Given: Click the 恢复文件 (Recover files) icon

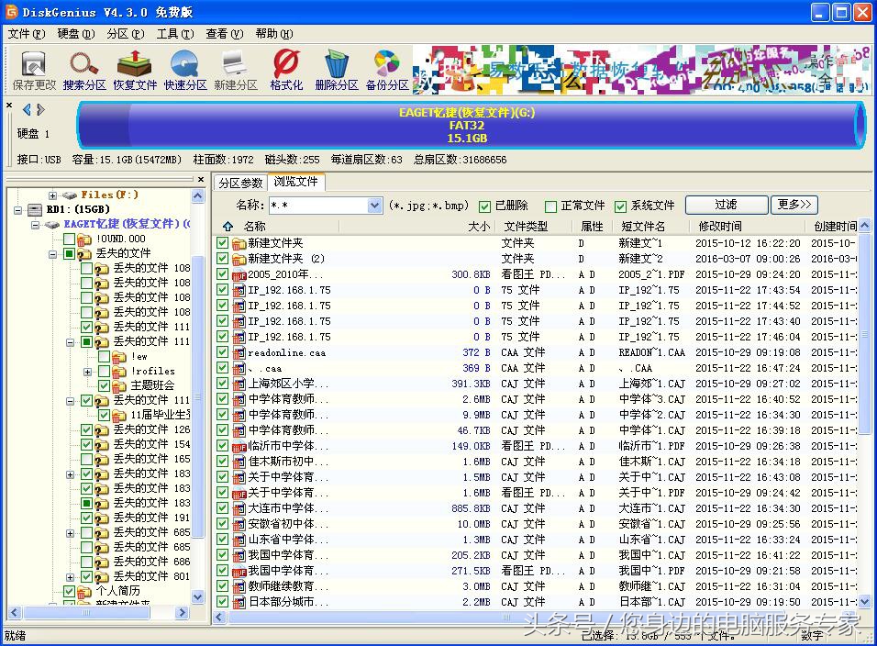Looking at the screenshot, I should [135, 70].
